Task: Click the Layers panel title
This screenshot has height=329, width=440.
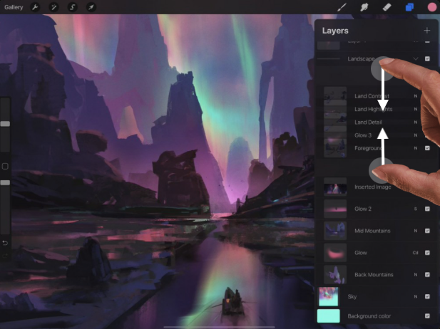Action: coord(335,31)
